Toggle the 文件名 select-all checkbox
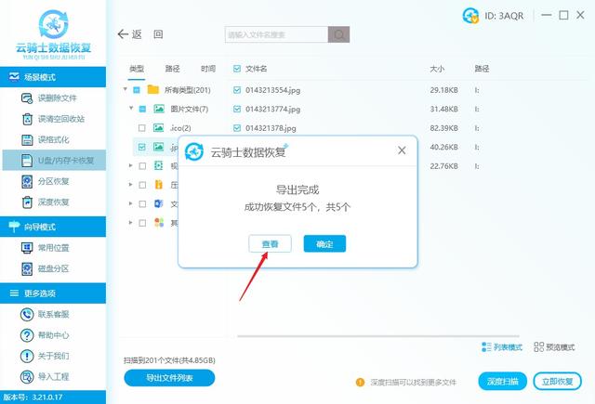Screen dimensions: 595x404 237,69
